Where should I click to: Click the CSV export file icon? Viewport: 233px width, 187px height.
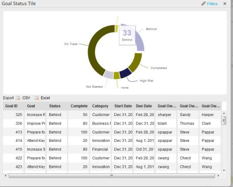point(18,98)
